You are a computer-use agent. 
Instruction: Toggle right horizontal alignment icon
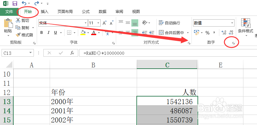click(x=135, y=33)
